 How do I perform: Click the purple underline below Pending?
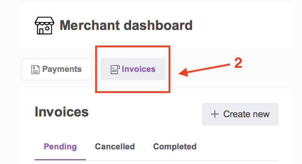click(x=60, y=160)
